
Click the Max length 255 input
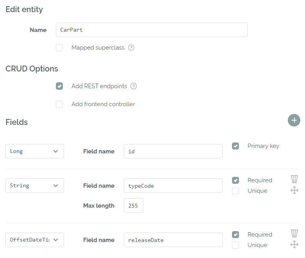[x=134, y=206]
